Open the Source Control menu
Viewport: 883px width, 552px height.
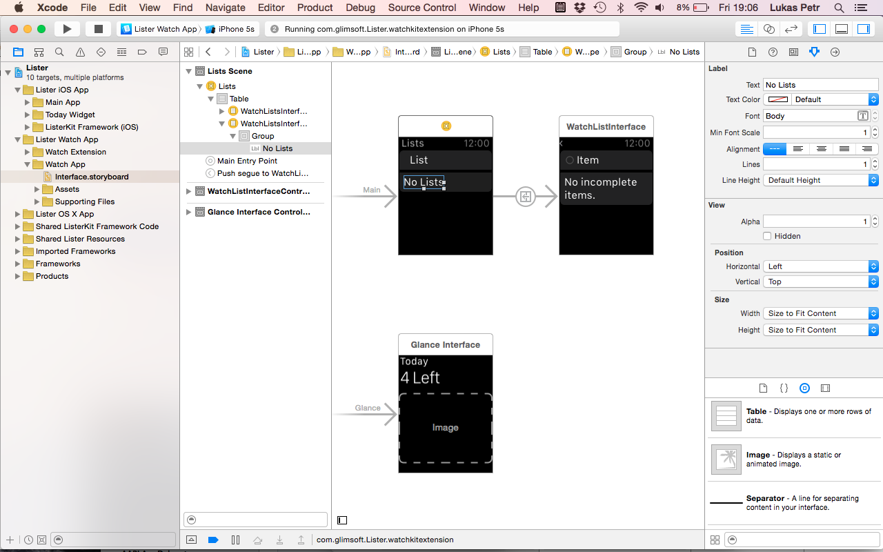422,8
